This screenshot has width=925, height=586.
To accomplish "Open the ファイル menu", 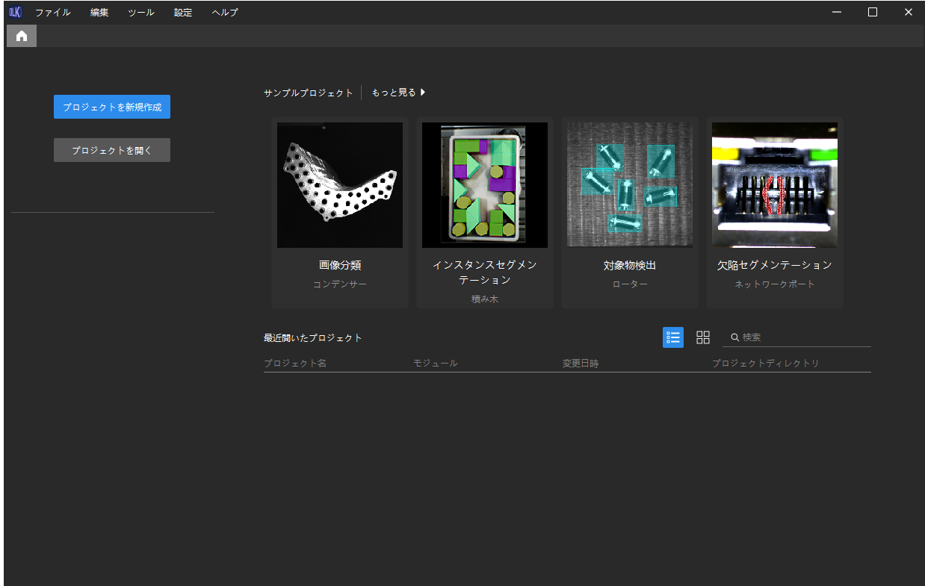I will click(52, 12).
